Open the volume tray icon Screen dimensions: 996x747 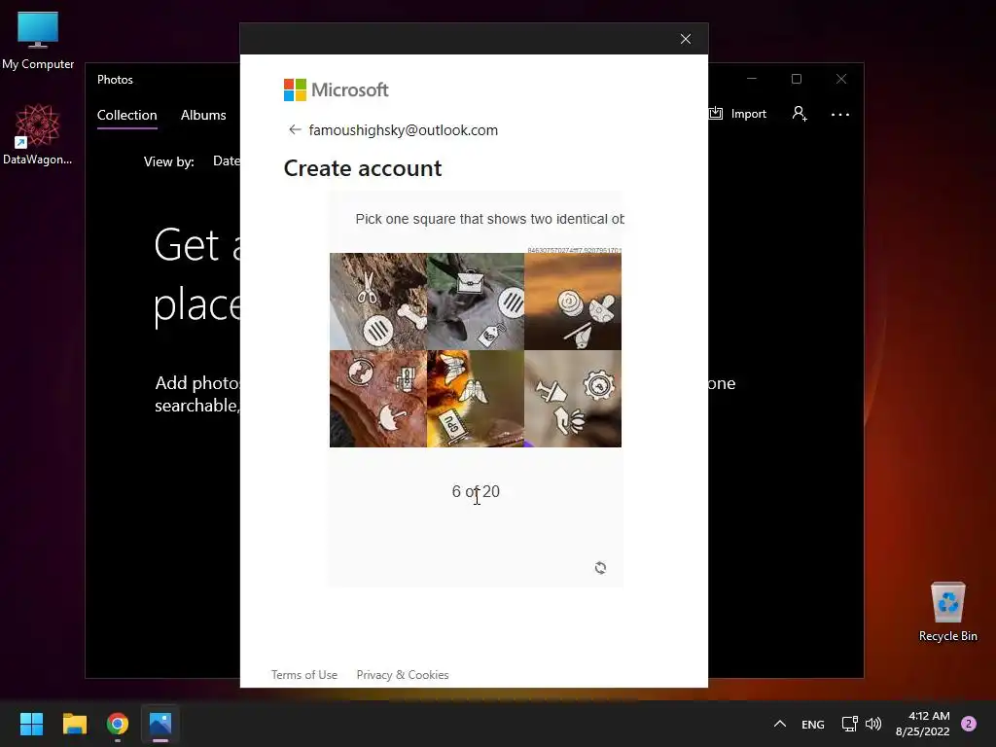pos(873,724)
